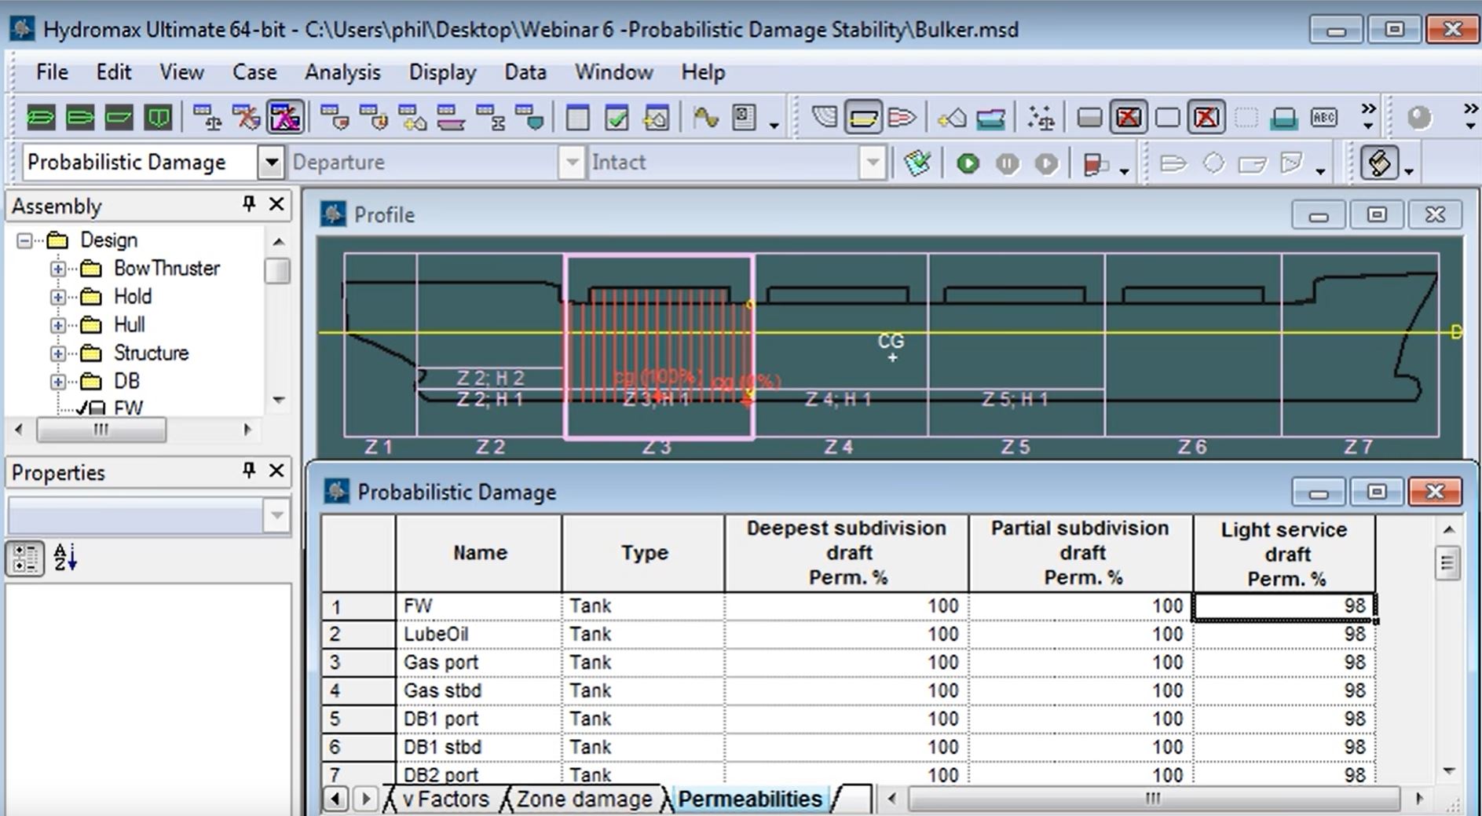Click the green Start Analysis play button
This screenshot has width=1482, height=816.
tap(968, 163)
